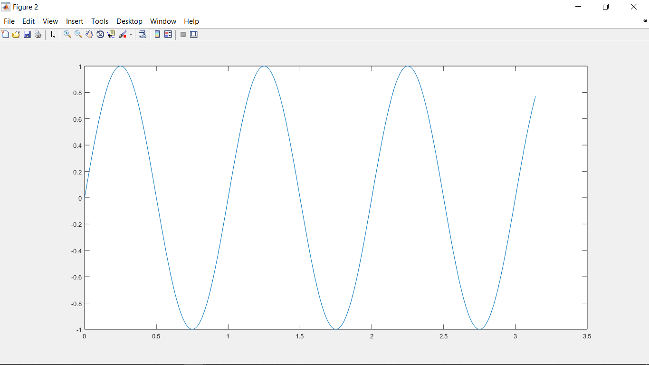Show plot tools and dock figure
649x365 pixels.
coord(194,34)
